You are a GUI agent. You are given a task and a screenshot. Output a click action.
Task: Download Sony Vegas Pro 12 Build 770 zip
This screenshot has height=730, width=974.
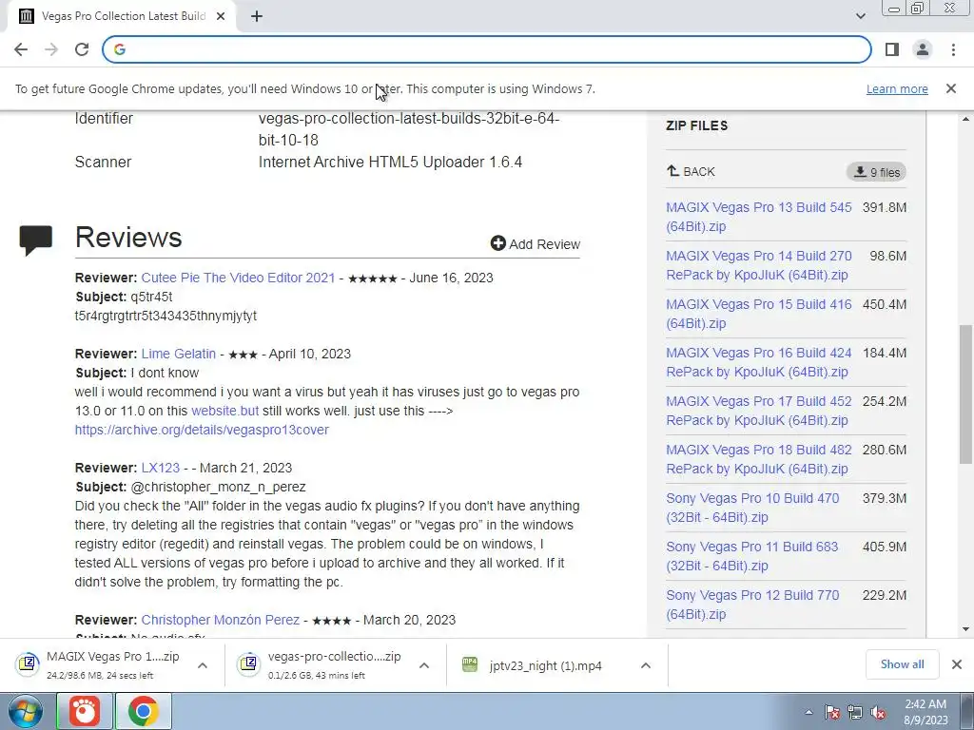[752, 604]
